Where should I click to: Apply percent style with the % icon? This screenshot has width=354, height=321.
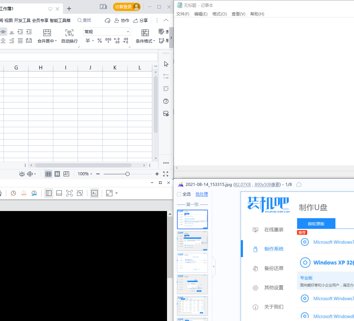pyautogui.click(x=100, y=41)
